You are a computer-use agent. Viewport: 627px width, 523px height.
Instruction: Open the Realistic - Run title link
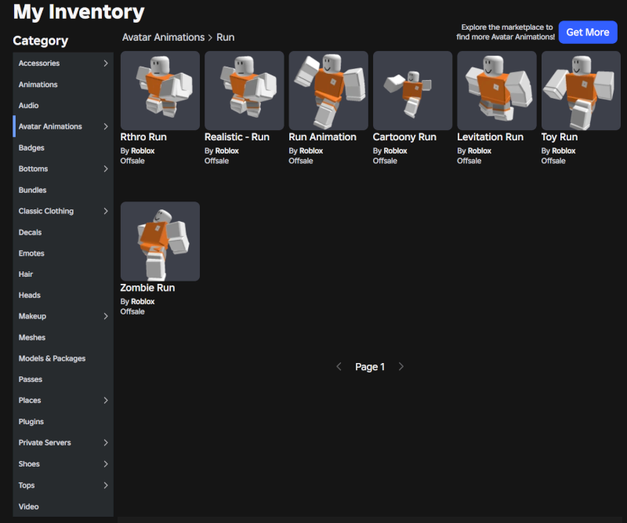pos(237,137)
